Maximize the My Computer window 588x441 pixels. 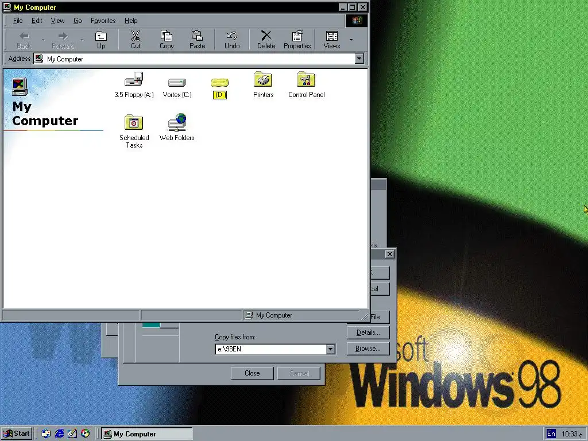(352, 7)
